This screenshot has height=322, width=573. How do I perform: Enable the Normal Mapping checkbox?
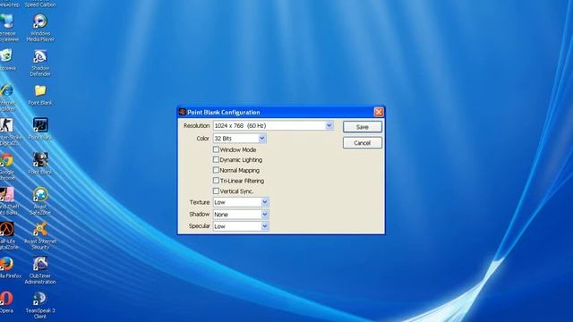point(216,170)
